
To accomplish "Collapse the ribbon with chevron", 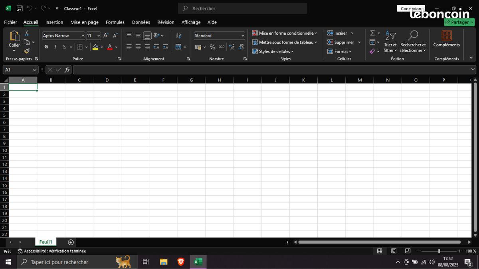I will point(471,58).
